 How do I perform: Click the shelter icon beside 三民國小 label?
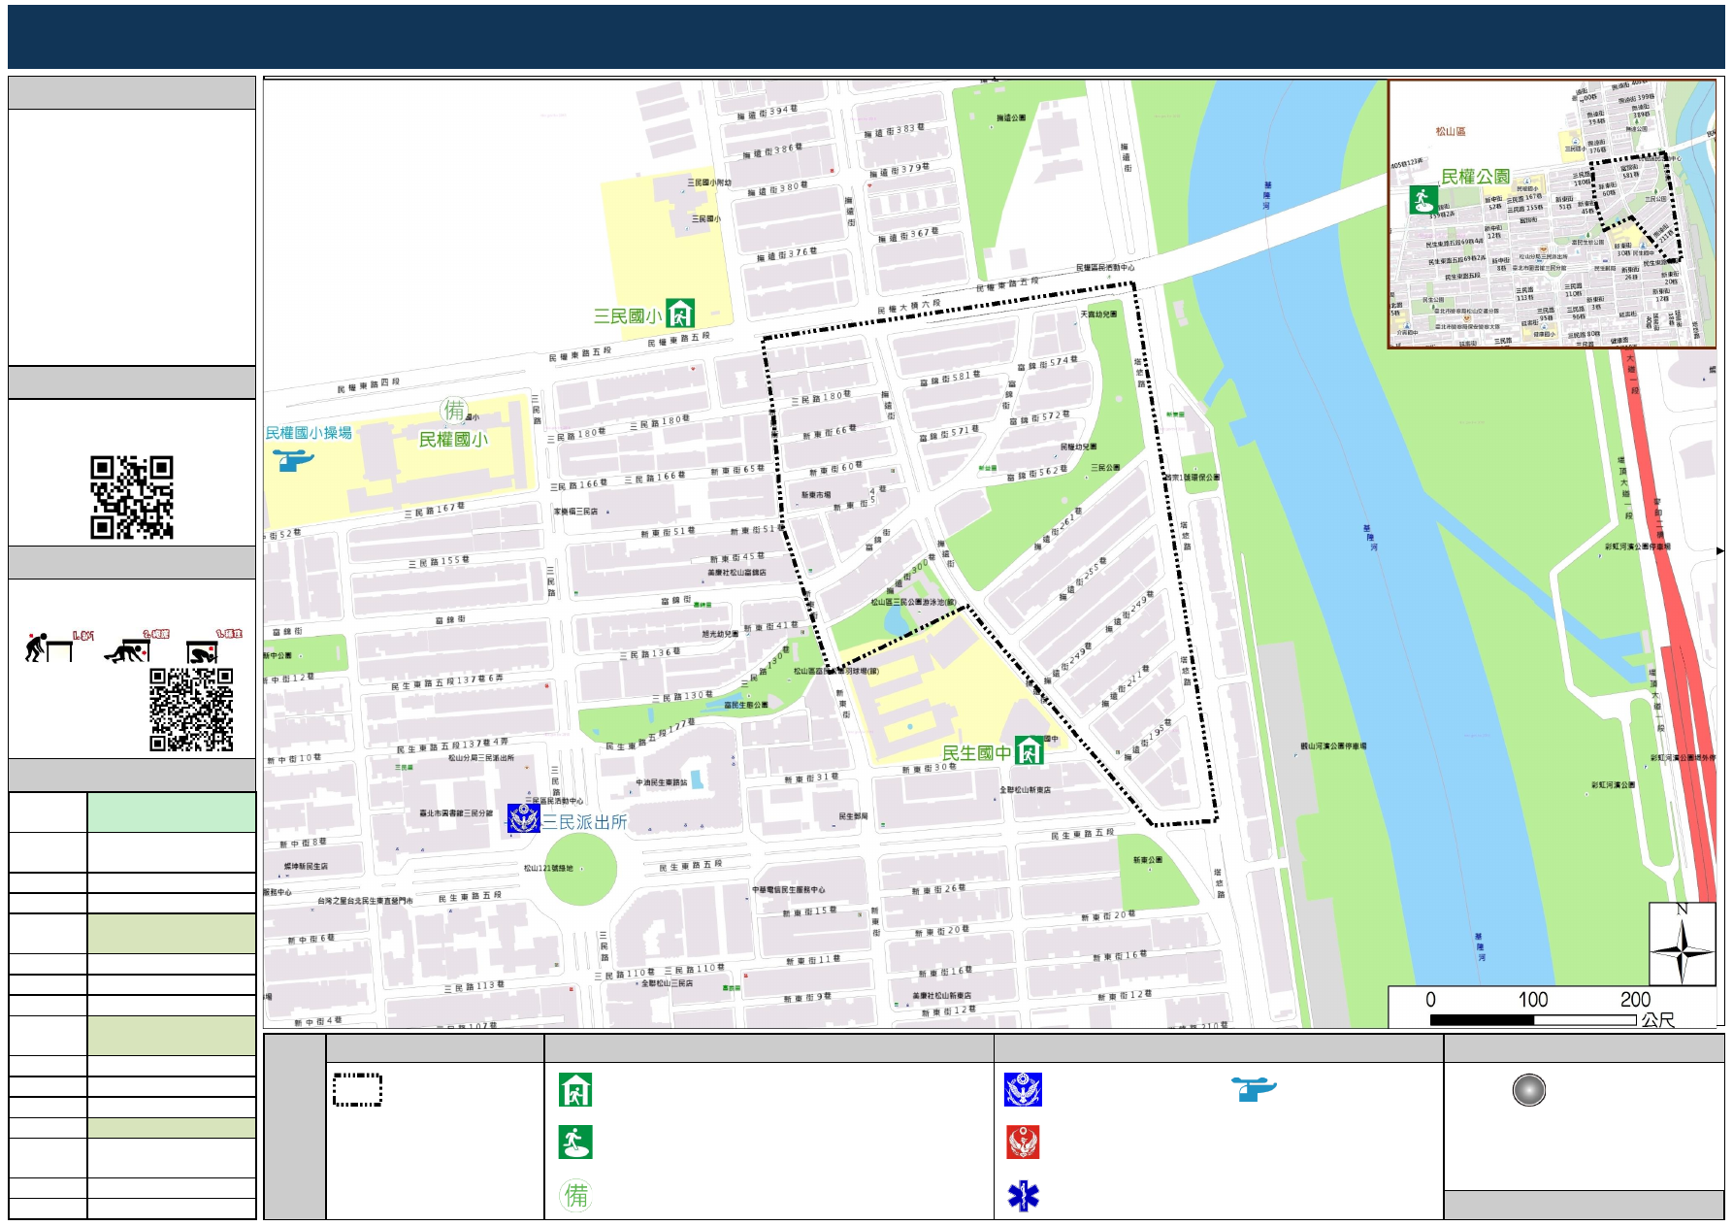click(x=680, y=313)
